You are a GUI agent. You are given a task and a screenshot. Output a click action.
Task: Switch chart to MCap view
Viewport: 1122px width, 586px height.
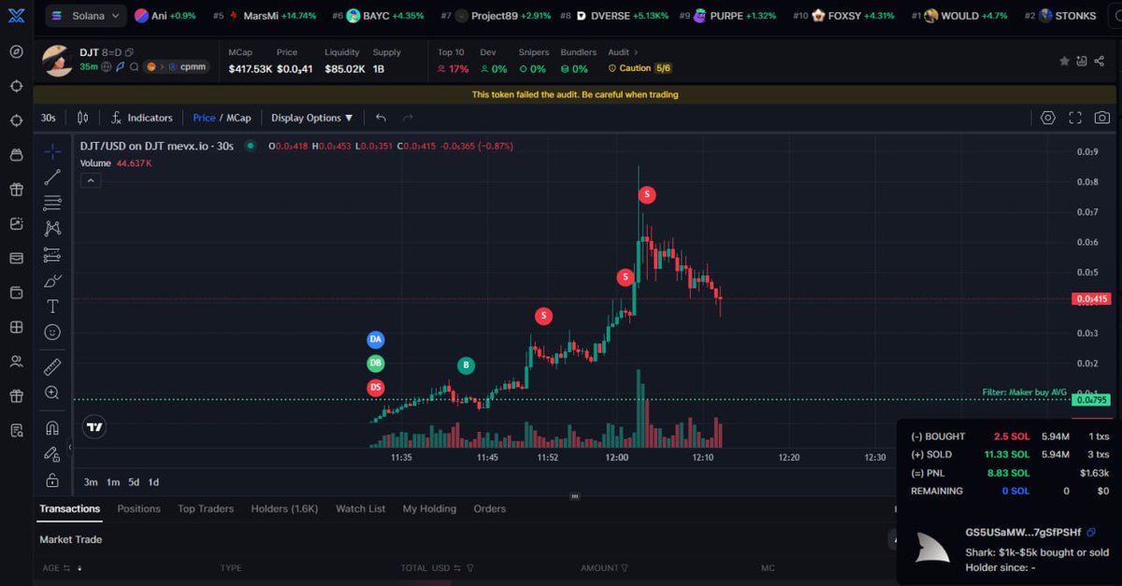tap(237, 118)
